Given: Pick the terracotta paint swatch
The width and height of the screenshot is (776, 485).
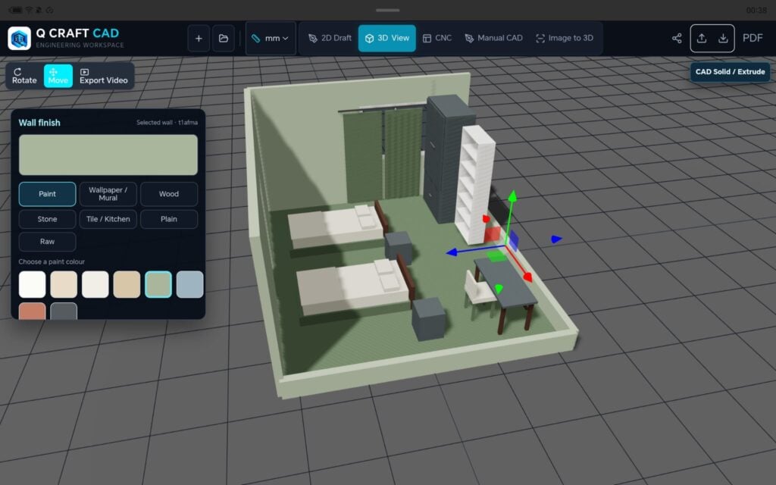Looking at the screenshot, I should tap(32, 311).
